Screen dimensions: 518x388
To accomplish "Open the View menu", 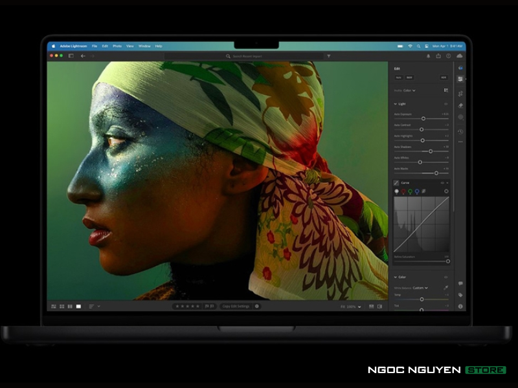I will coord(129,46).
